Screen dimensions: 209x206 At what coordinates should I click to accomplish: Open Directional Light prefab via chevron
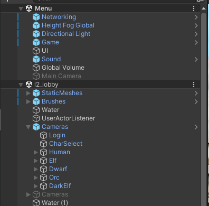[196, 34]
